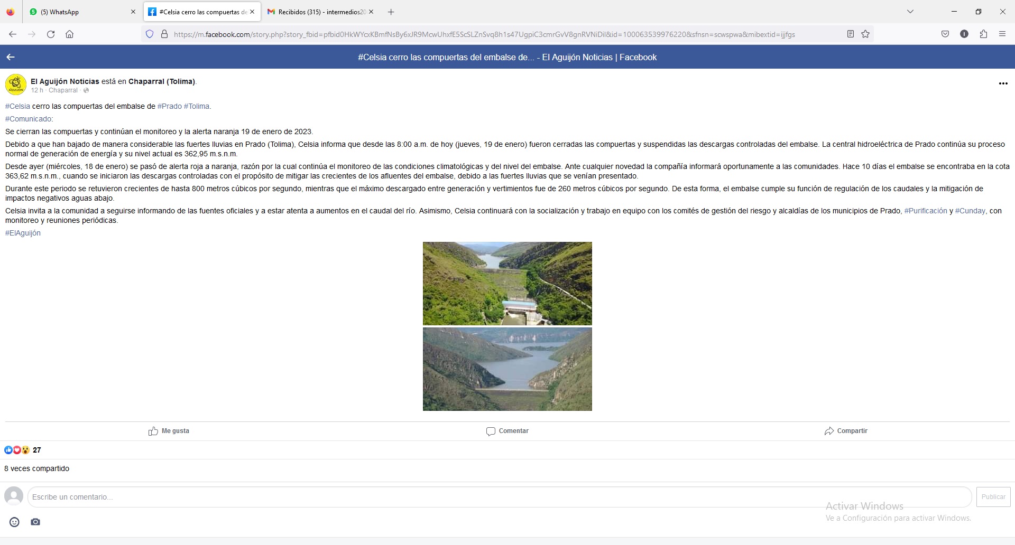This screenshot has width=1015, height=545.
Task: Open the Chaparral (Tolima) location link
Action: tap(162, 81)
